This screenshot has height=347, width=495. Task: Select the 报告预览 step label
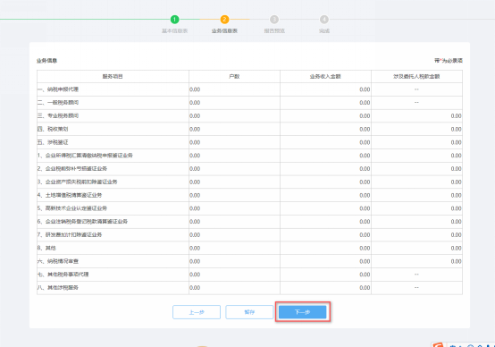274,31
